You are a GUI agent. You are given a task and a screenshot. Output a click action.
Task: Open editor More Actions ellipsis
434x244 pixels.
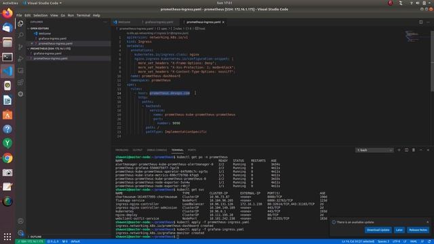click(x=428, y=22)
